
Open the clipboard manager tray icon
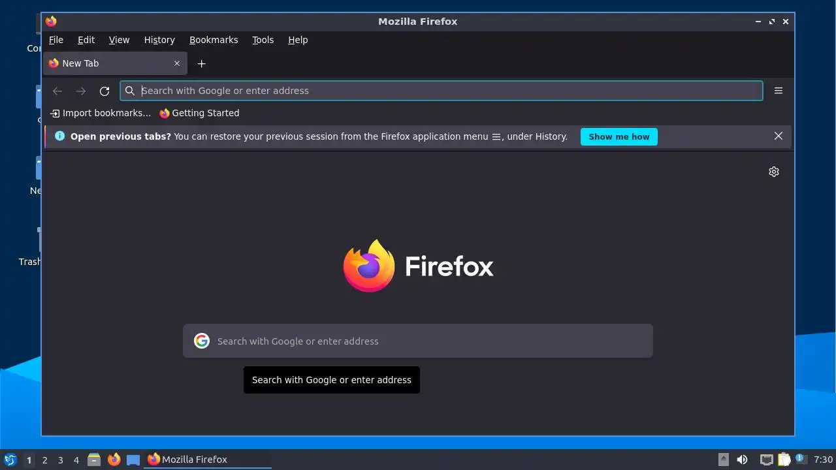coord(784,460)
